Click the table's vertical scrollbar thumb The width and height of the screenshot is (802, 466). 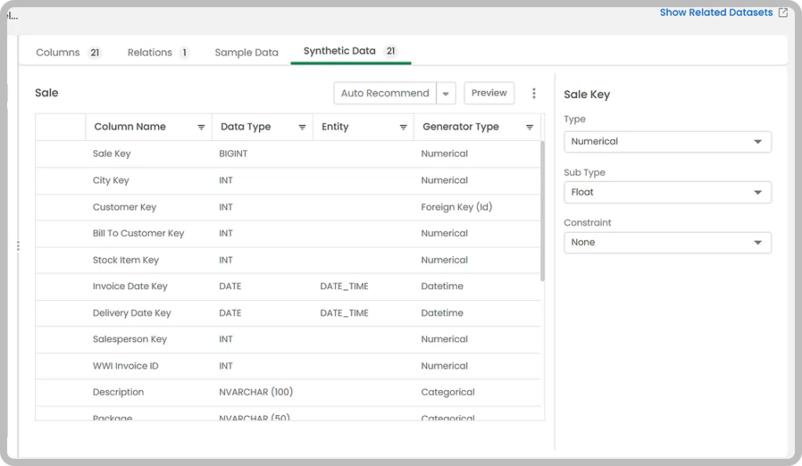point(542,211)
